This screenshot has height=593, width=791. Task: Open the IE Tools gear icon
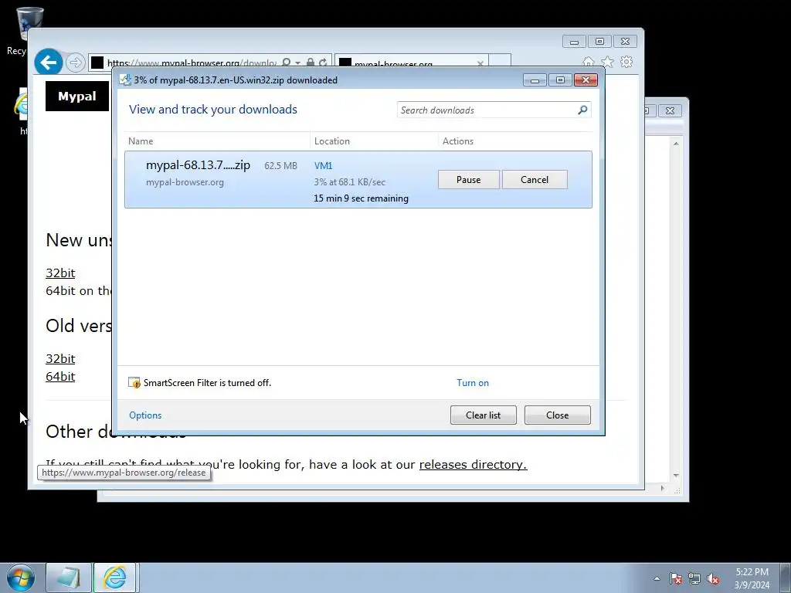pyautogui.click(x=626, y=62)
